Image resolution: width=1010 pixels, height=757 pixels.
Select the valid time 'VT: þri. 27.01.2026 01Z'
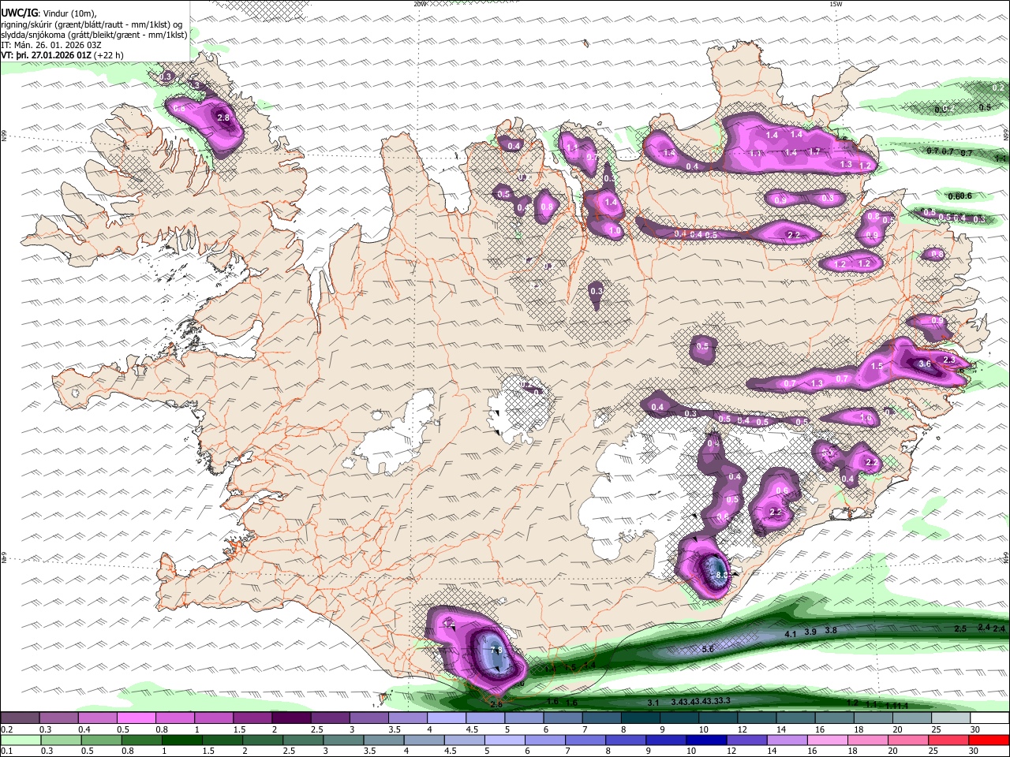pyautogui.click(x=46, y=55)
